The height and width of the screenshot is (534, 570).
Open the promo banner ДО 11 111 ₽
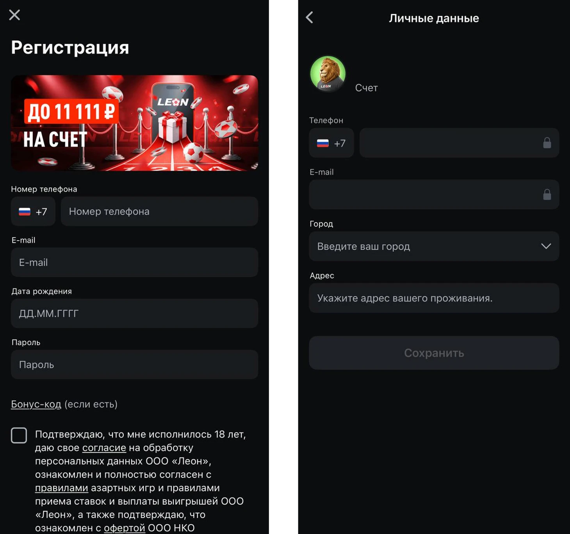[134, 123]
